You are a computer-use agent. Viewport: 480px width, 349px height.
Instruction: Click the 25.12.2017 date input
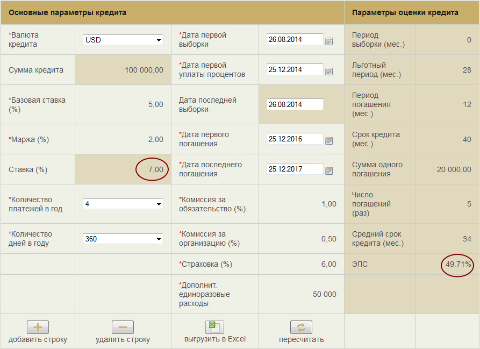point(295,169)
